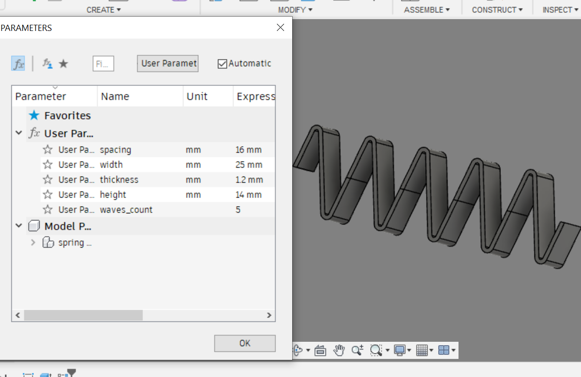This screenshot has width=581, height=377.
Task: Click the Look At tool icon
Action: point(320,351)
